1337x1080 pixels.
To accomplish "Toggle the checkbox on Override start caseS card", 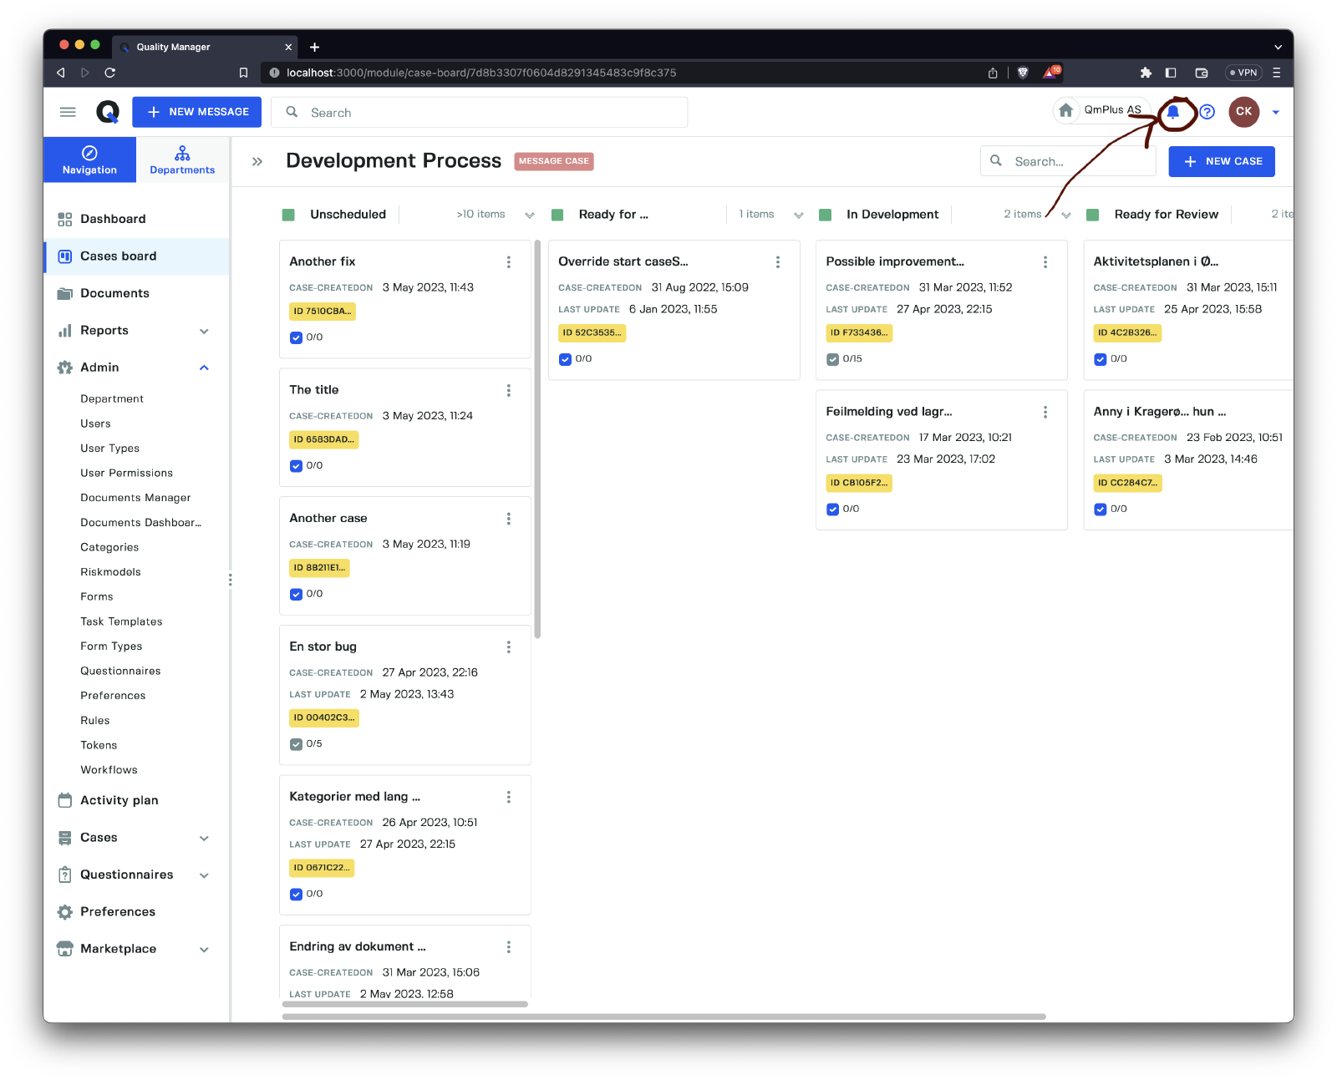I will click(x=565, y=359).
